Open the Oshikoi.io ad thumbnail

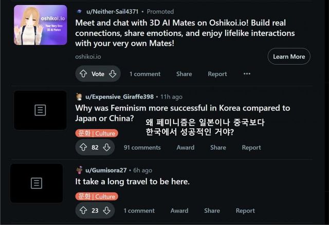40,25
